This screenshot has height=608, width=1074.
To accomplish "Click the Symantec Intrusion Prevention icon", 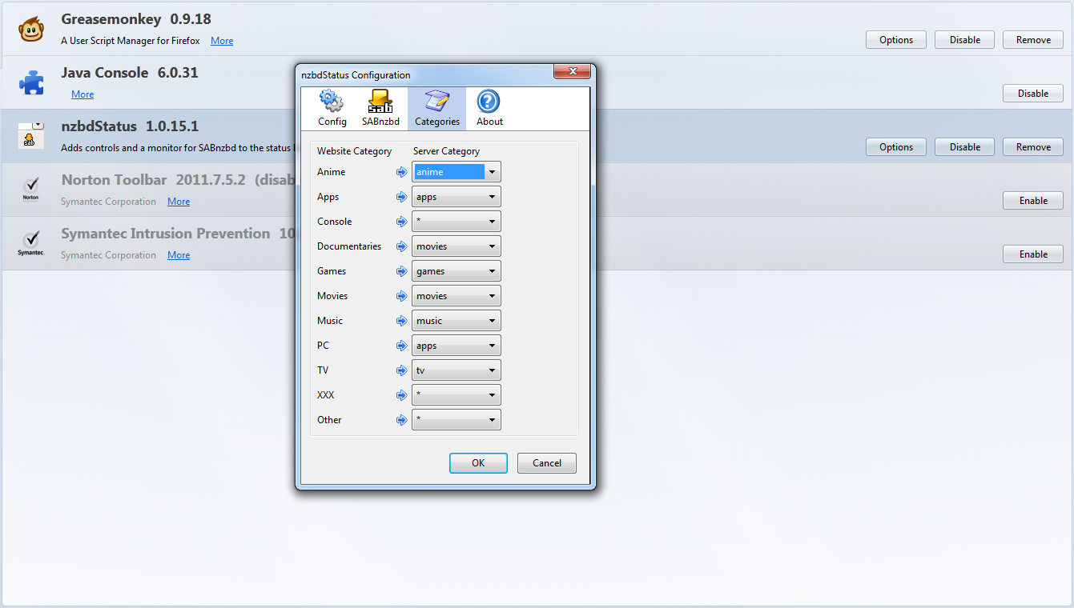I will tap(30, 243).
